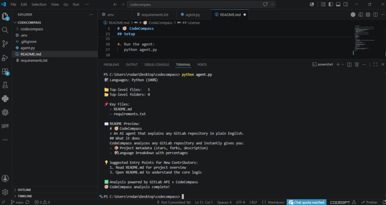This screenshot has width=386, height=205.
Task: Select the powershell terminal label
Action: point(323,65)
